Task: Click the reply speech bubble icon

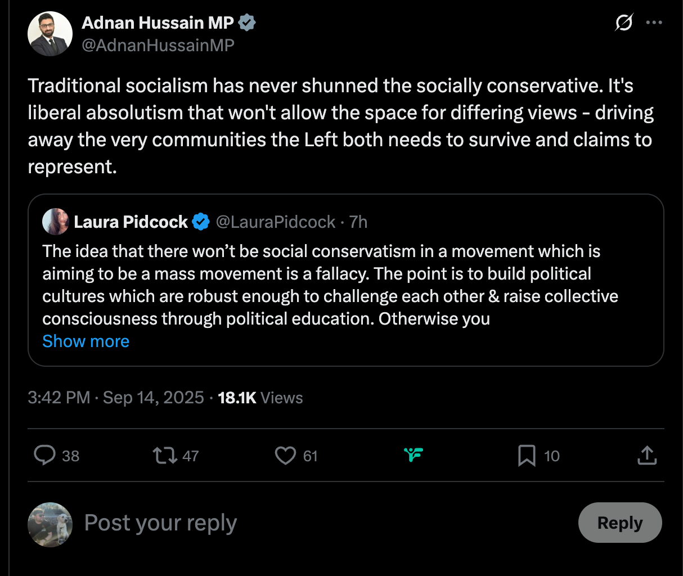Action: [x=44, y=455]
